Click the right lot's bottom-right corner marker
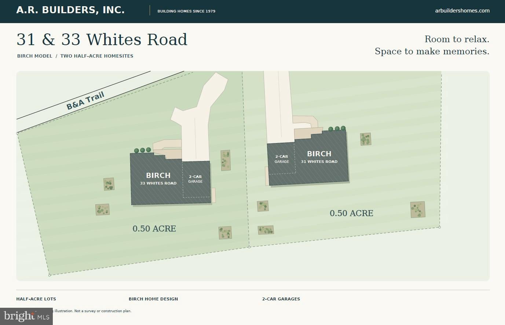Image resolution: width=505 pixels, height=325 pixels. [439, 227]
